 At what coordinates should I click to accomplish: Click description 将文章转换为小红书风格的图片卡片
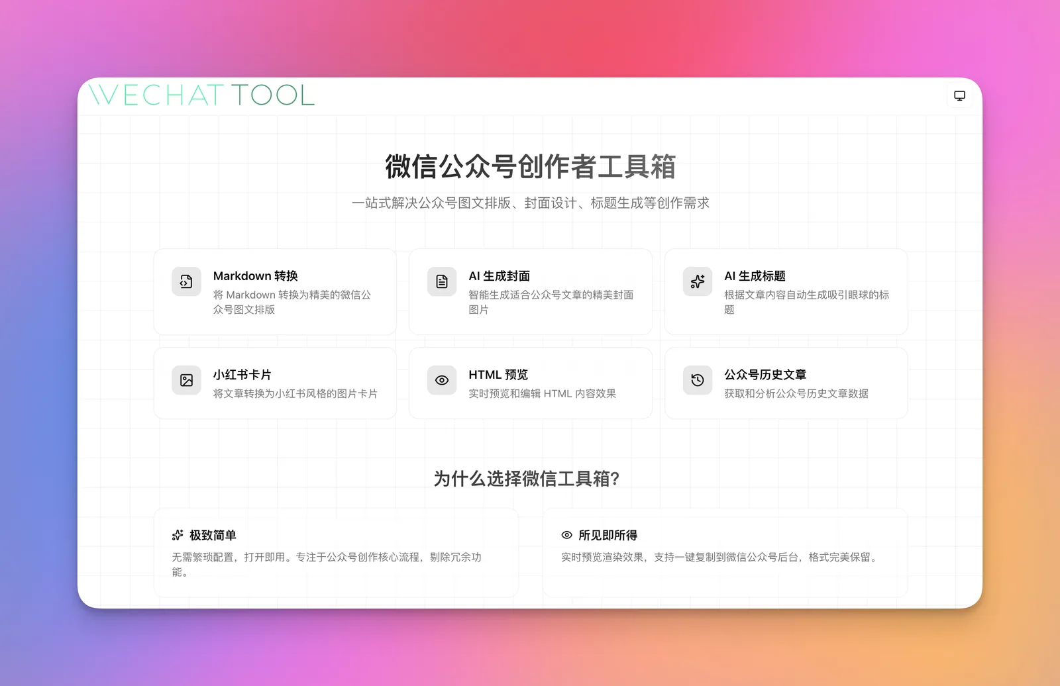tap(295, 393)
